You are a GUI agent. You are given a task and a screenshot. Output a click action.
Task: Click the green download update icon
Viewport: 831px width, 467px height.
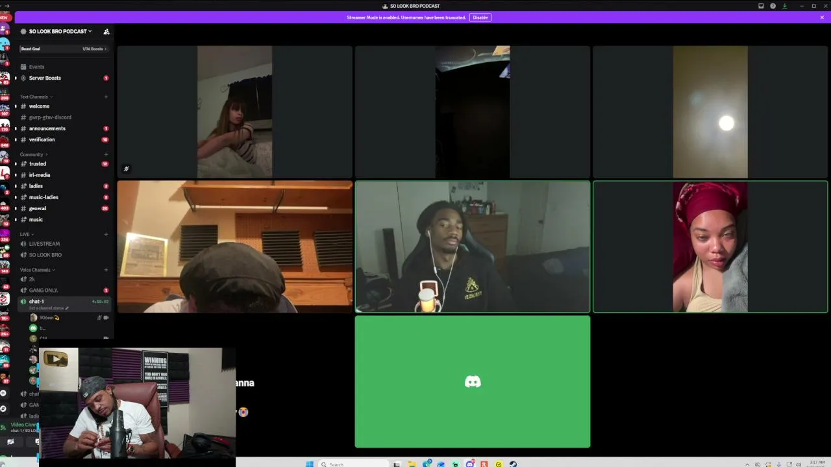click(784, 6)
